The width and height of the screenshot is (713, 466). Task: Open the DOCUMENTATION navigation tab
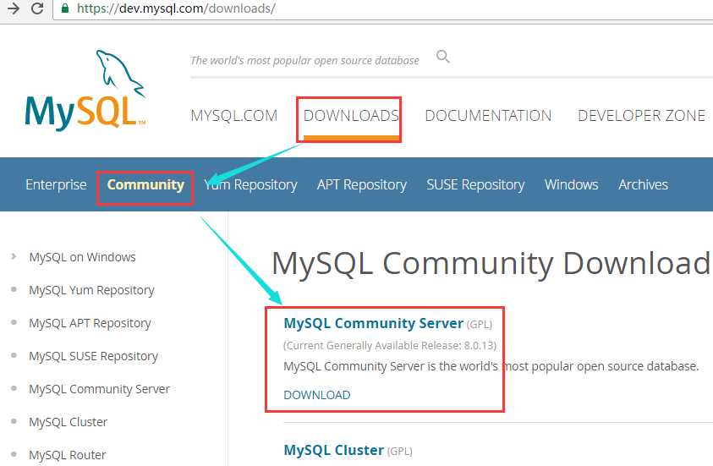click(x=488, y=116)
